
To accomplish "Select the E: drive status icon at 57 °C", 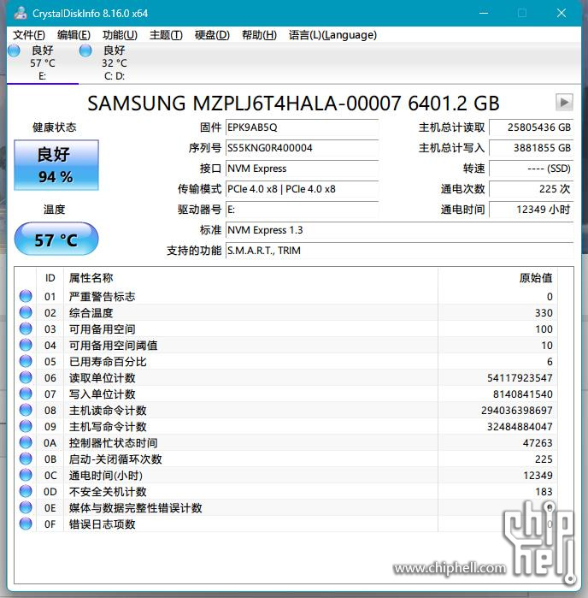I will coord(14,50).
